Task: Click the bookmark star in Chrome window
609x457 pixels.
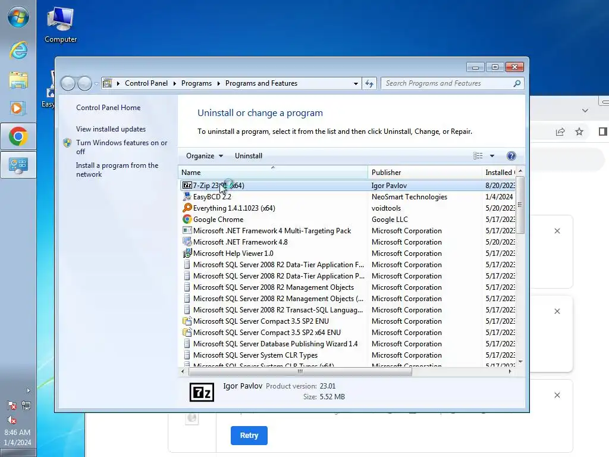Action: pyautogui.click(x=579, y=132)
